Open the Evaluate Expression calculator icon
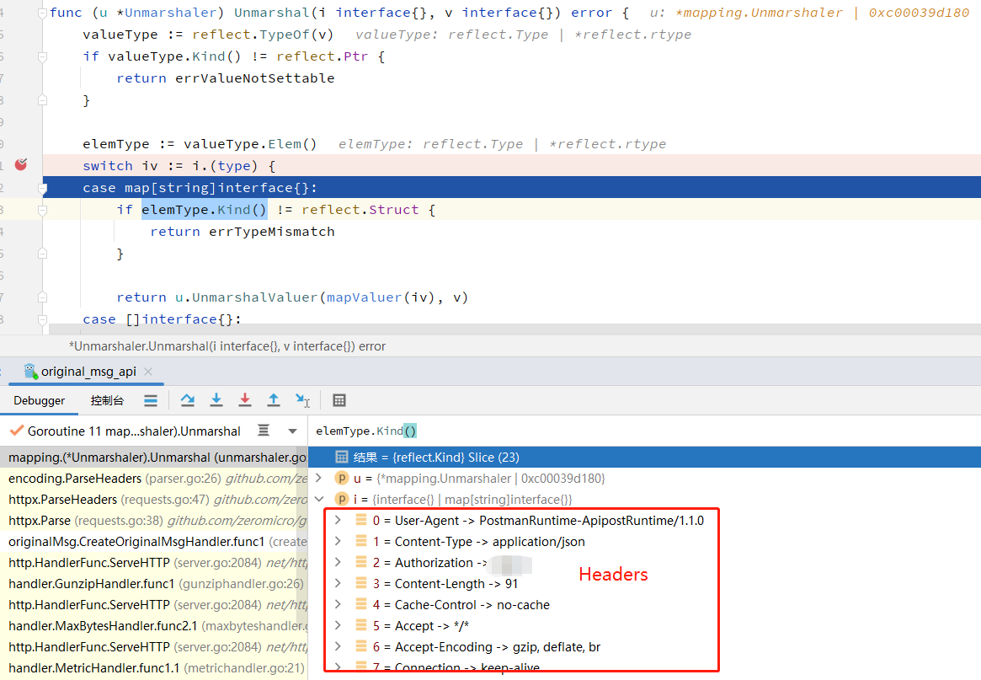Image resolution: width=981 pixels, height=680 pixels. (340, 399)
